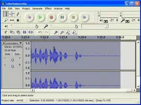
Task: Click the Cut scissors icon
Action: point(6,32)
